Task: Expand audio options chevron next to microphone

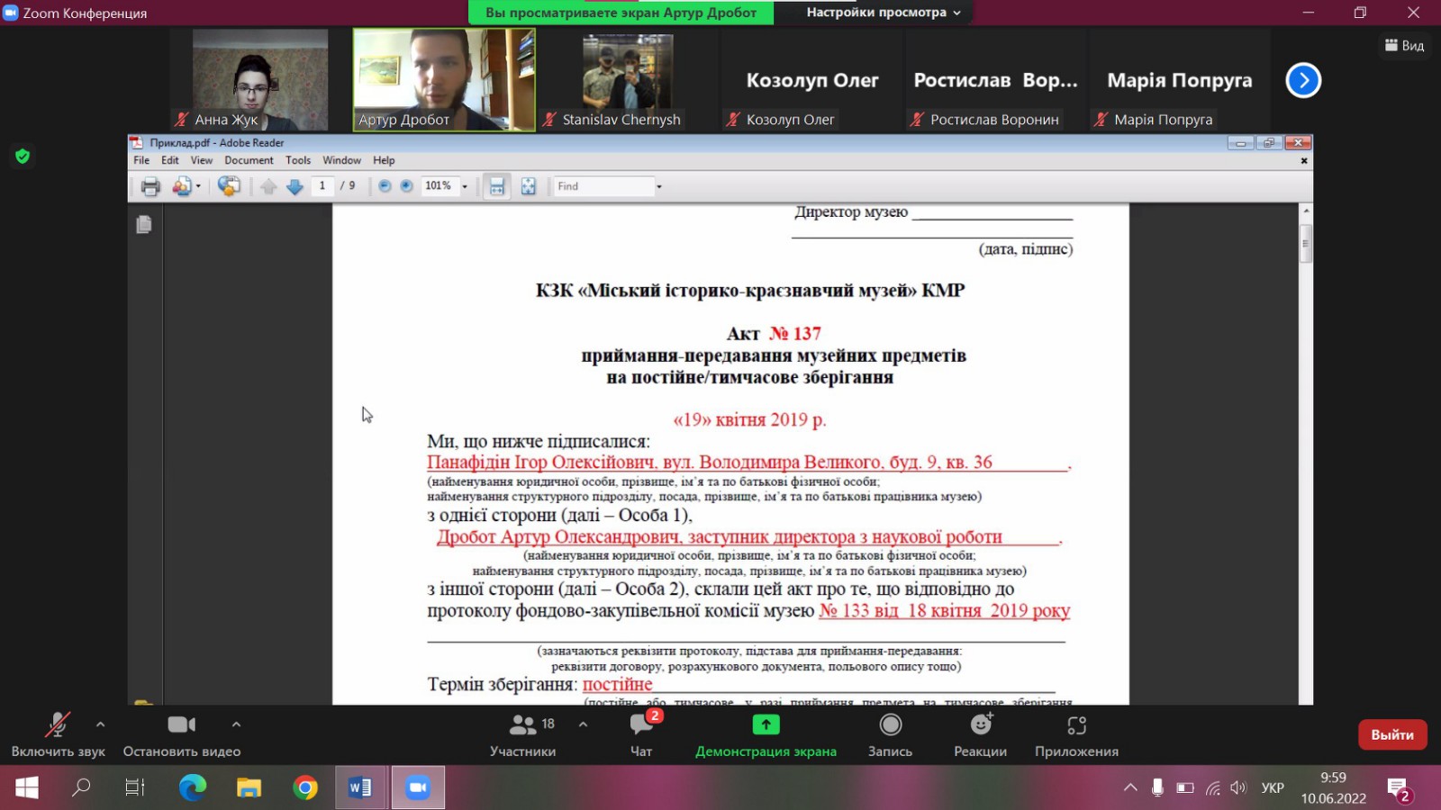Action: 100,724
